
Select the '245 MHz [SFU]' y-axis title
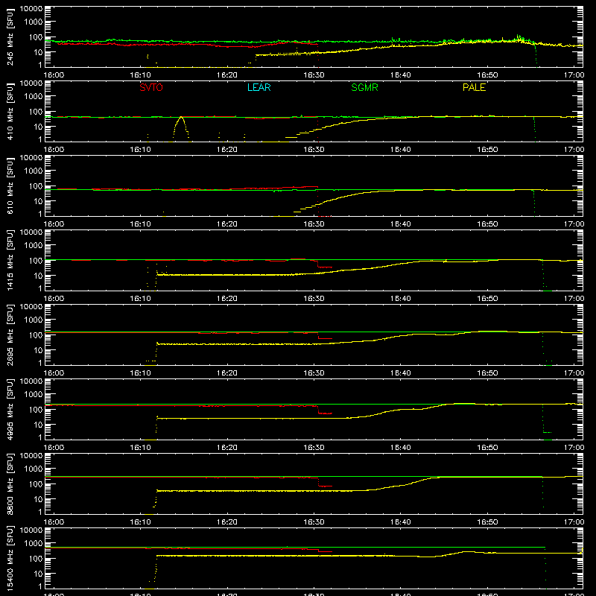[10, 37]
